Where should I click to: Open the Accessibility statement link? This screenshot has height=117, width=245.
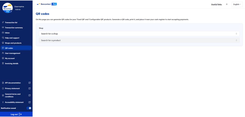[x=14, y=102]
